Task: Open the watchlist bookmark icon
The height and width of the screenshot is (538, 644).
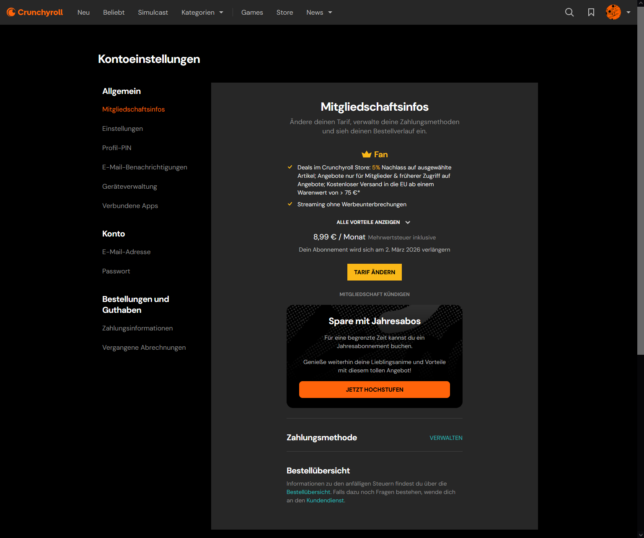Action: point(591,12)
